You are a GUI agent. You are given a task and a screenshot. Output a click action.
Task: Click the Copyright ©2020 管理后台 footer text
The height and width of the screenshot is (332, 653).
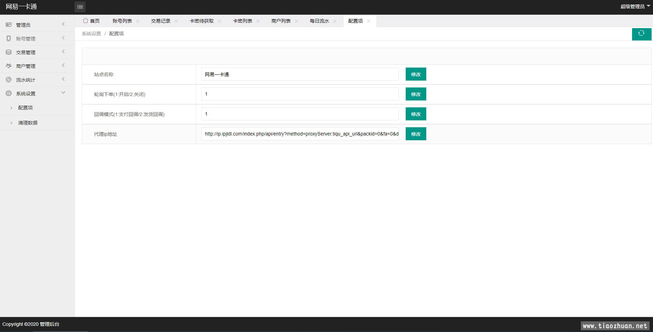[x=31, y=324]
